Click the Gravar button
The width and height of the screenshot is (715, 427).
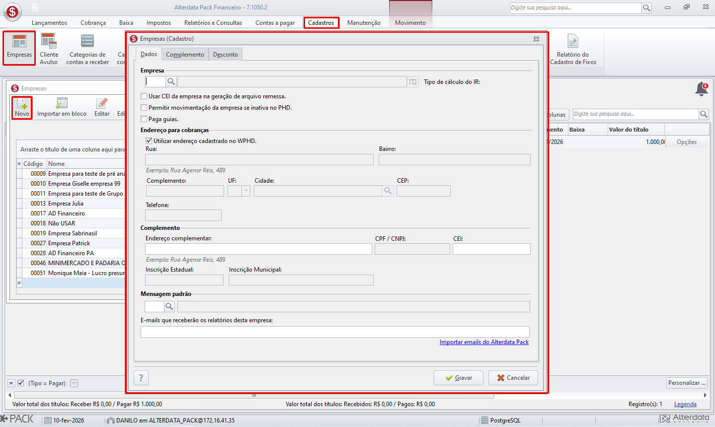point(459,378)
